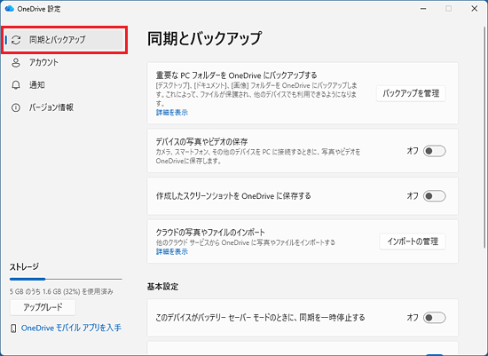This screenshot has width=488, height=356.
Task: Open 詳細を表示 link under PC folder backup
Action: (x=172, y=113)
